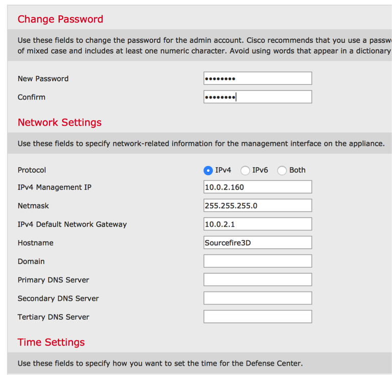
Task: Focus the Confirm password field
Action: [x=257, y=97]
